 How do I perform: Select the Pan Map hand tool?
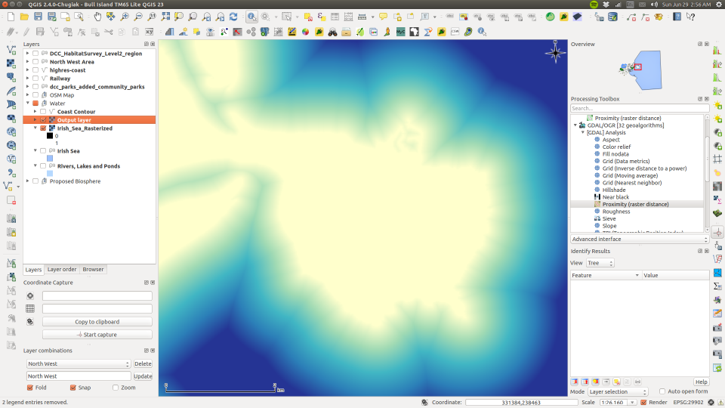tap(97, 17)
